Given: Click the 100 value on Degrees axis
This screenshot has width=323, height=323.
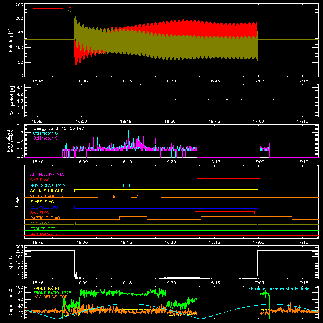Looking at the screenshot, I should pyautogui.click(x=19, y=287).
